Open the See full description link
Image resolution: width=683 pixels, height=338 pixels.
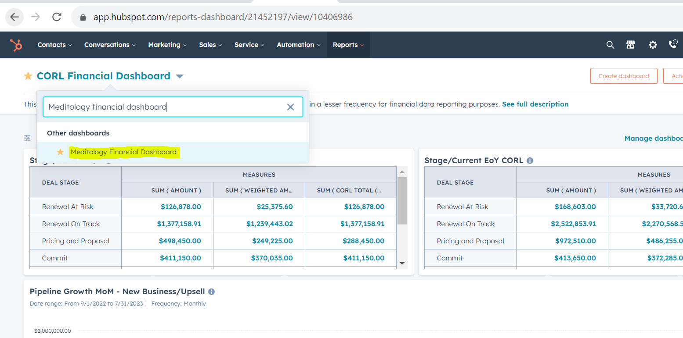tap(535, 104)
